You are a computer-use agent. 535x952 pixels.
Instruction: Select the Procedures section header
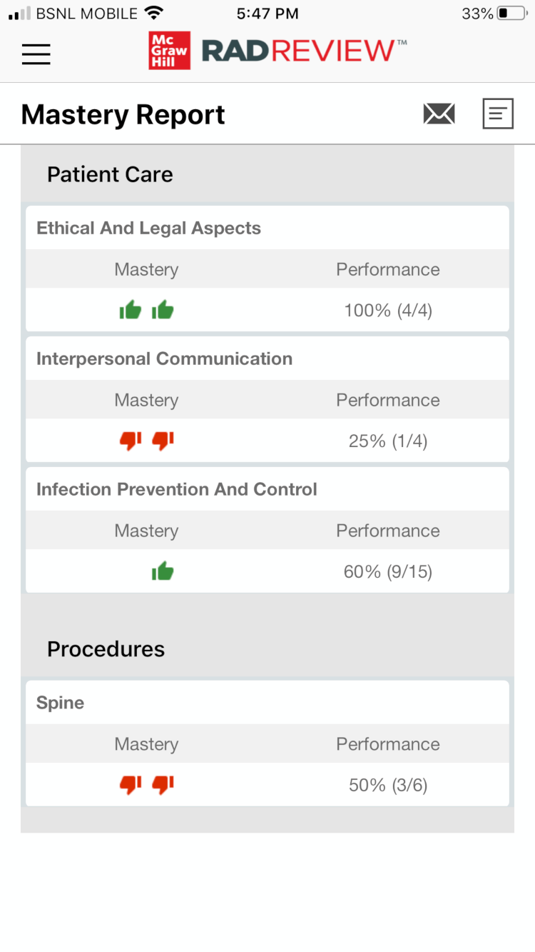pyautogui.click(x=106, y=648)
